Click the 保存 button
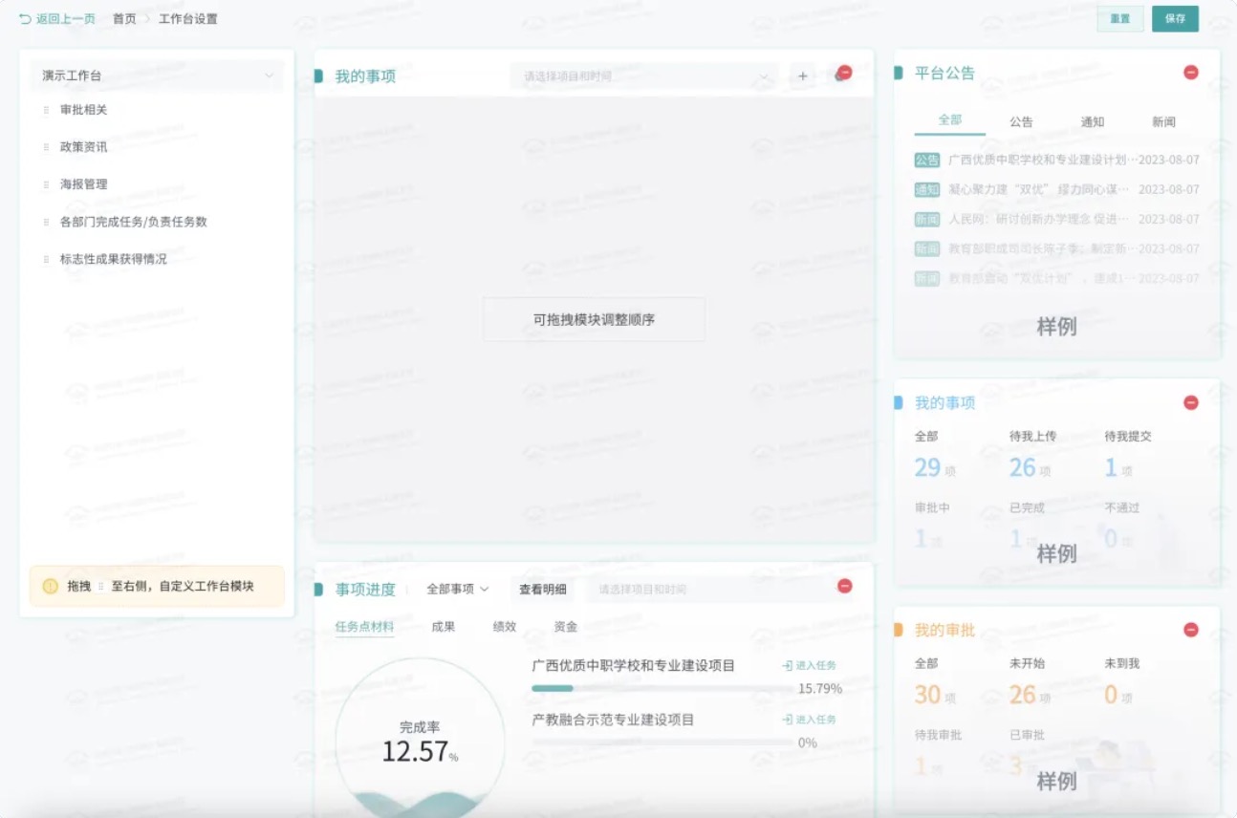 1174,19
